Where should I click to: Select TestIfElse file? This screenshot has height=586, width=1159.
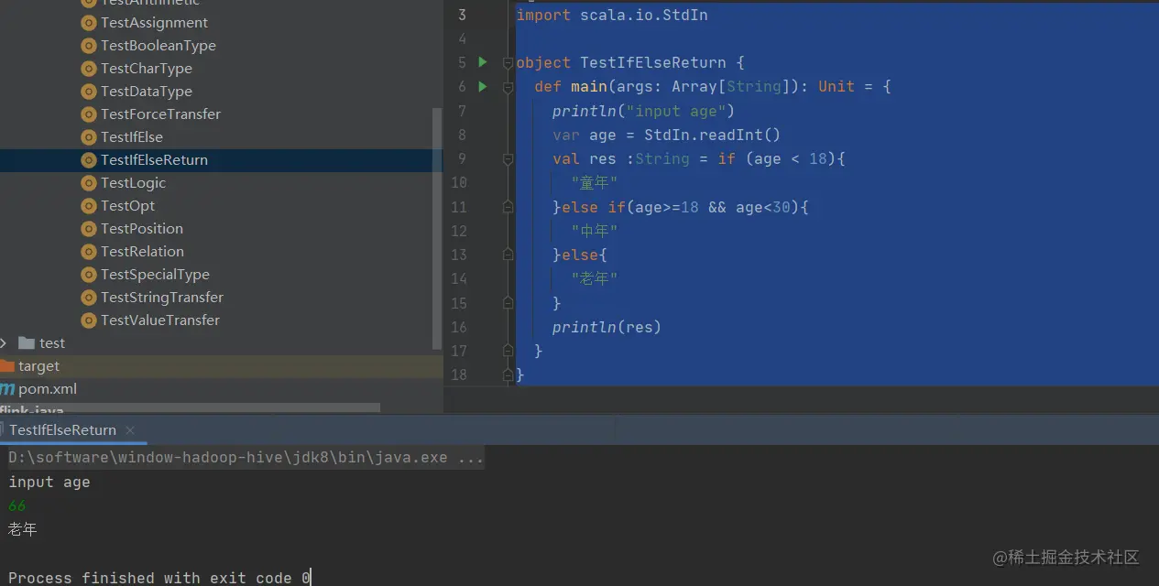coord(132,137)
